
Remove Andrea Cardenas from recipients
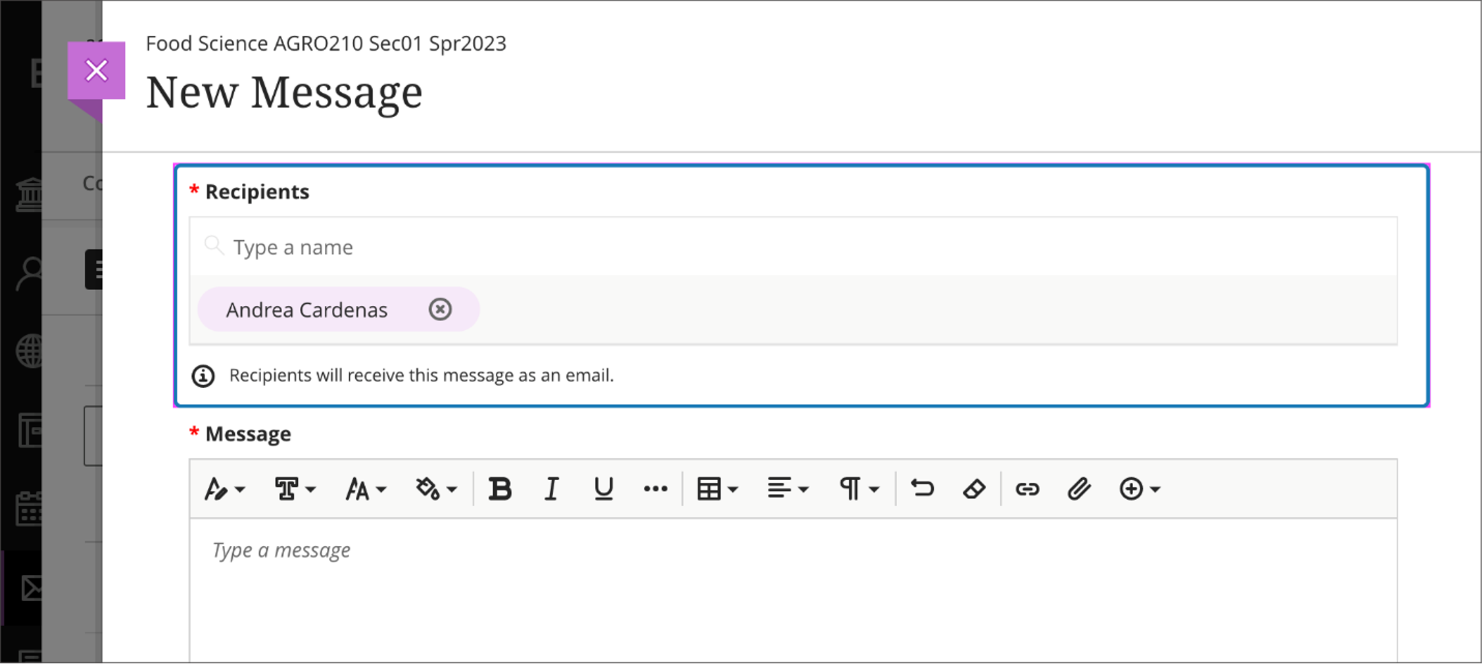(x=440, y=309)
